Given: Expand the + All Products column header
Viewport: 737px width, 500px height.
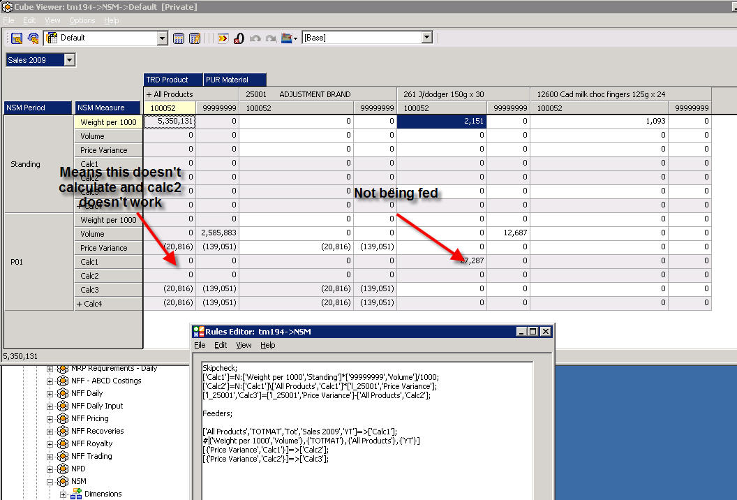Looking at the screenshot, I should pyautogui.click(x=149, y=94).
